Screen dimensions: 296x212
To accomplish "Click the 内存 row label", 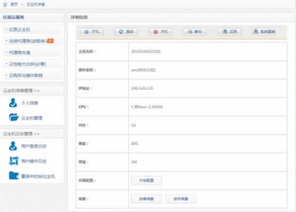I will point(83,125).
